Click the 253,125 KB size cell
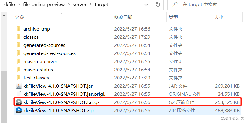249x123 pixels. click(227, 102)
